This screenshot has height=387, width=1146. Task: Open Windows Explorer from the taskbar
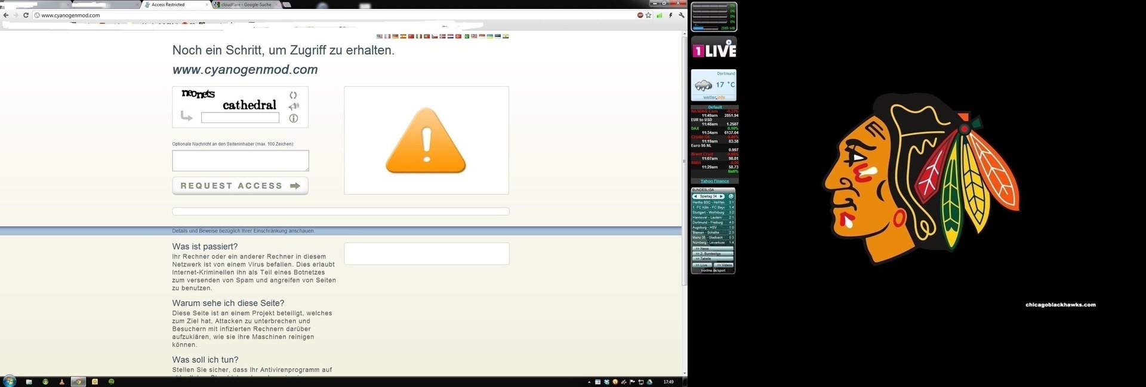click(x=29, y=382)
